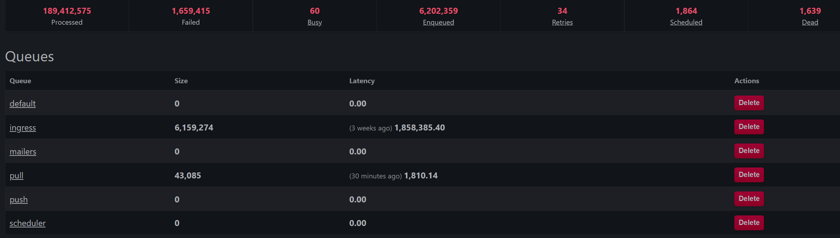Delete the pull queue
Screen dimensions: 840x238
[749, 175]
